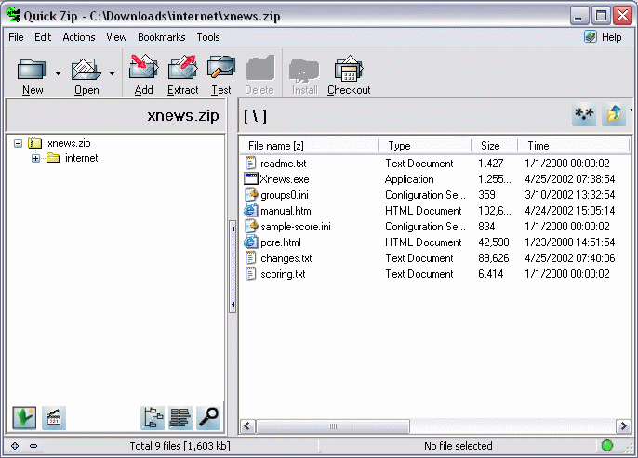Screen dimensions: 638x458
Task: Click the go up folder icon
Action: click(615, 114)
